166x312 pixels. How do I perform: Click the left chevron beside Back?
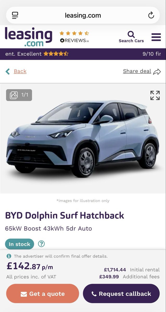(x=8, y=71)
